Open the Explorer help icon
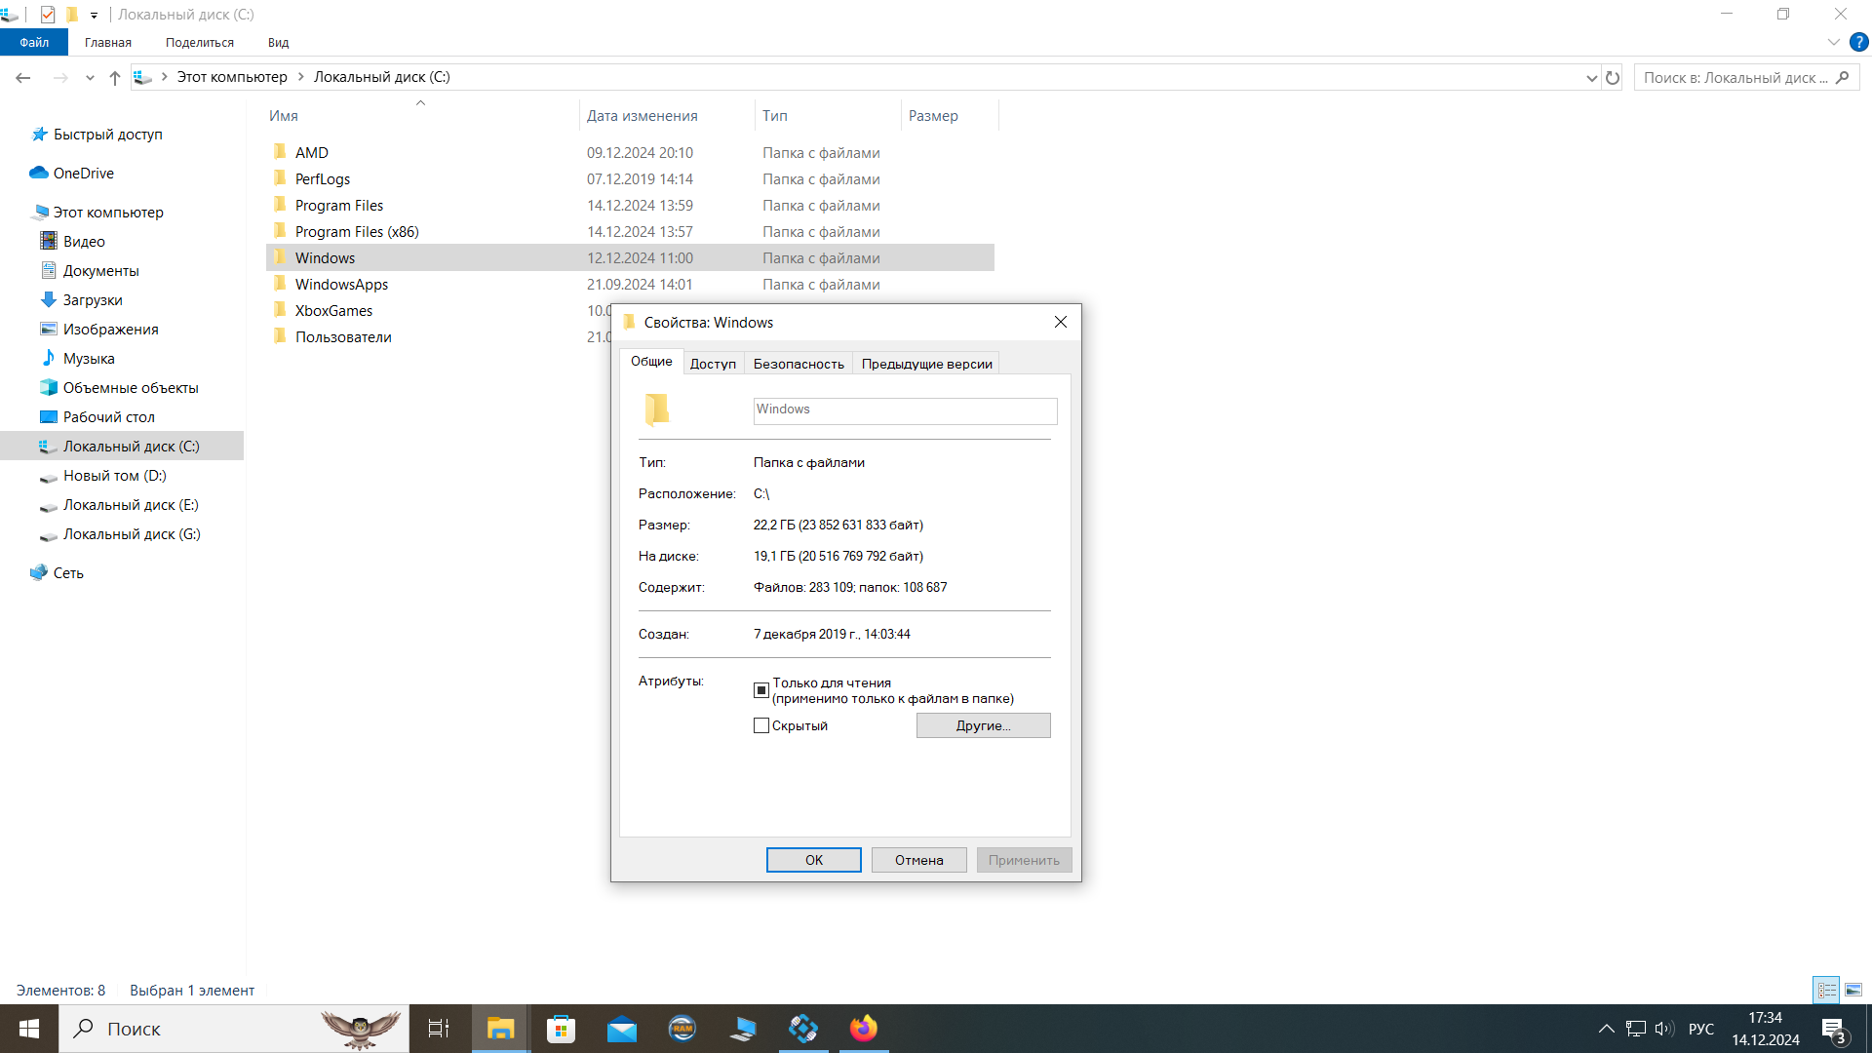Screen dimensions: 1872x1053 click(x=1859, y=42)
